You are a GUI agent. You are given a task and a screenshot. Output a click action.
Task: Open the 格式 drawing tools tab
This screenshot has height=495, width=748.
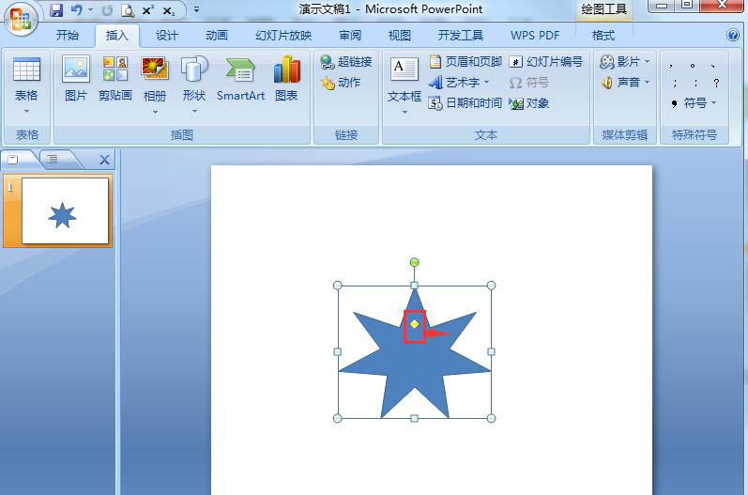click(603, 36)
